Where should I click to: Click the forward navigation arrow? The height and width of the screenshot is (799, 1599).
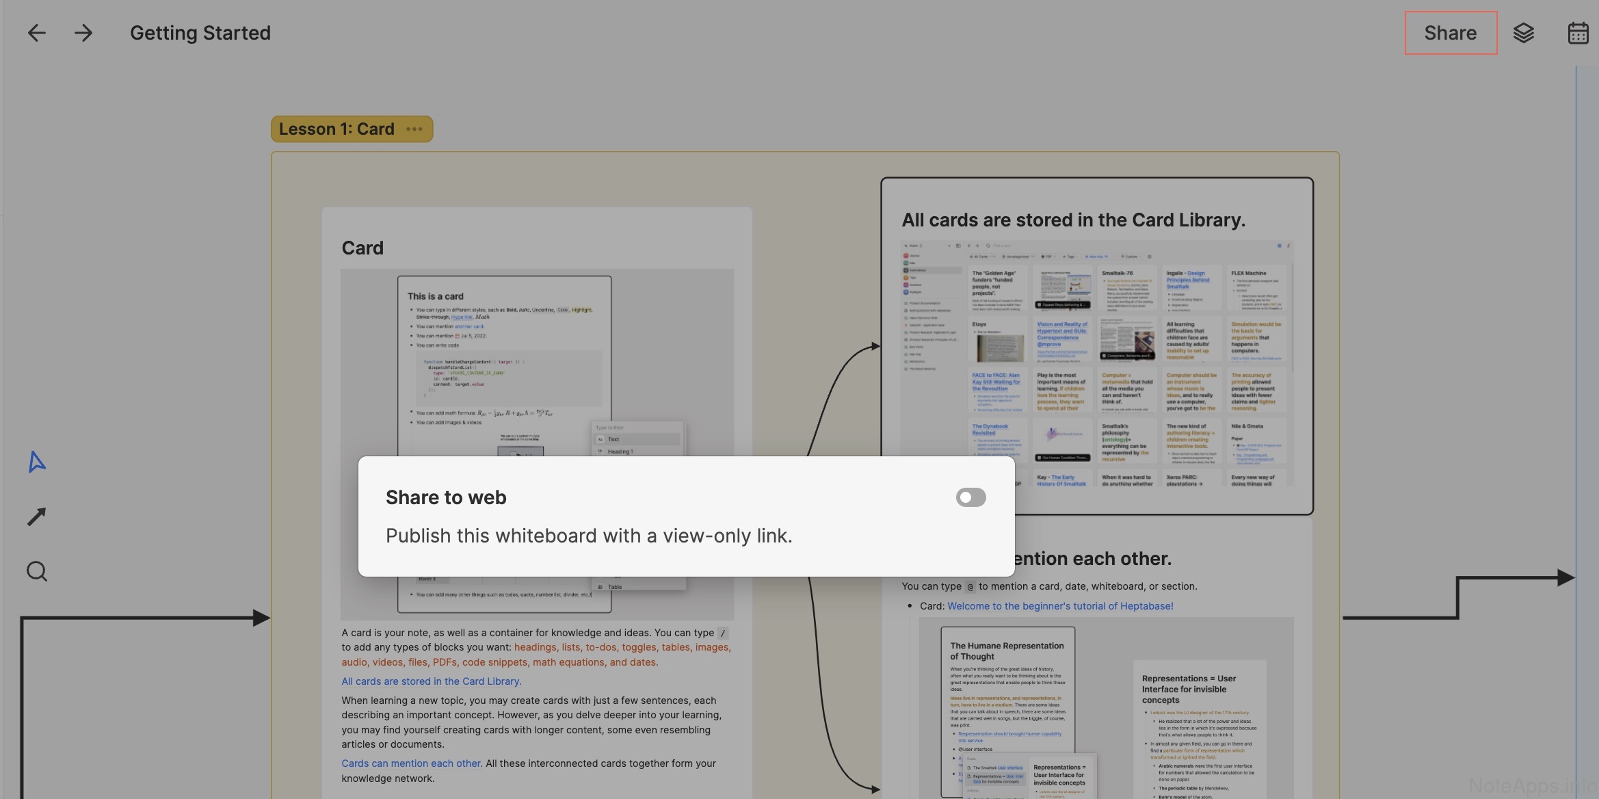tap(83, 33)
